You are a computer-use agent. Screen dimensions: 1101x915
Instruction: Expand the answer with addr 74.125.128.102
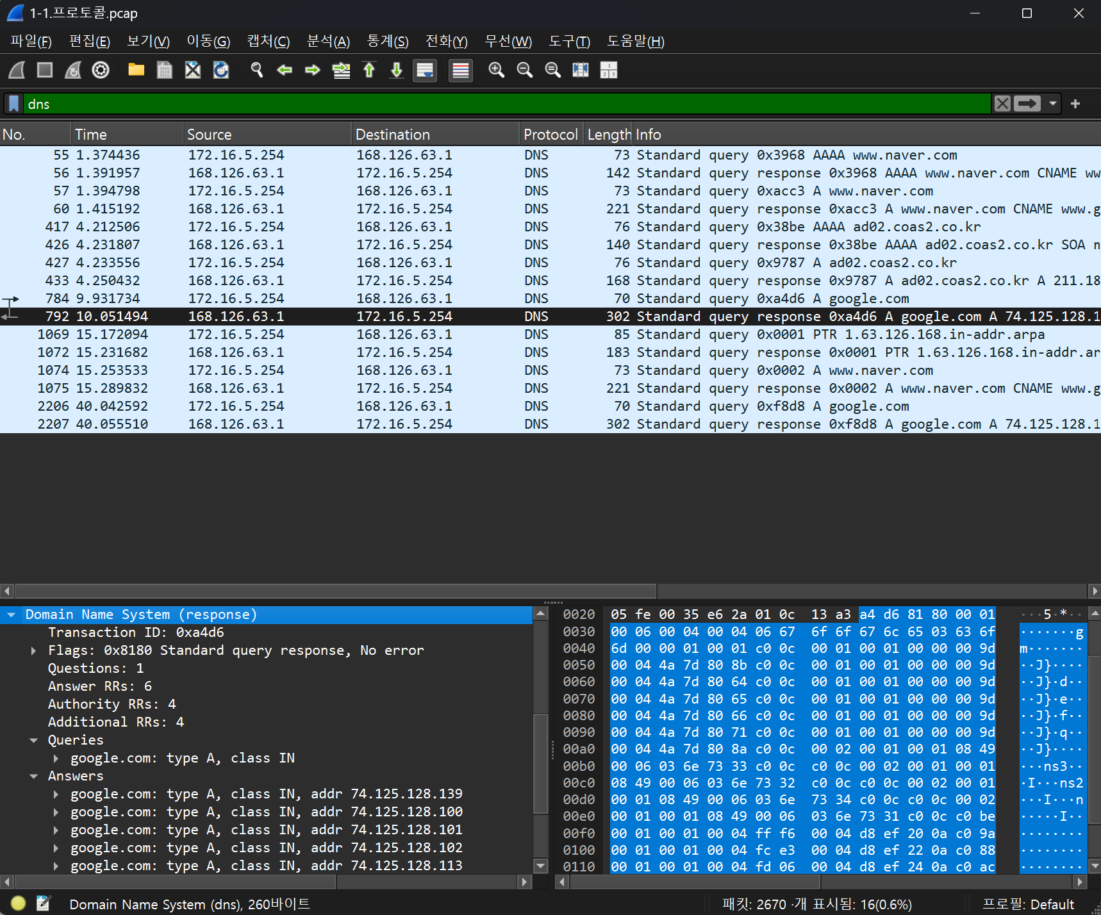tap(56, 848)
